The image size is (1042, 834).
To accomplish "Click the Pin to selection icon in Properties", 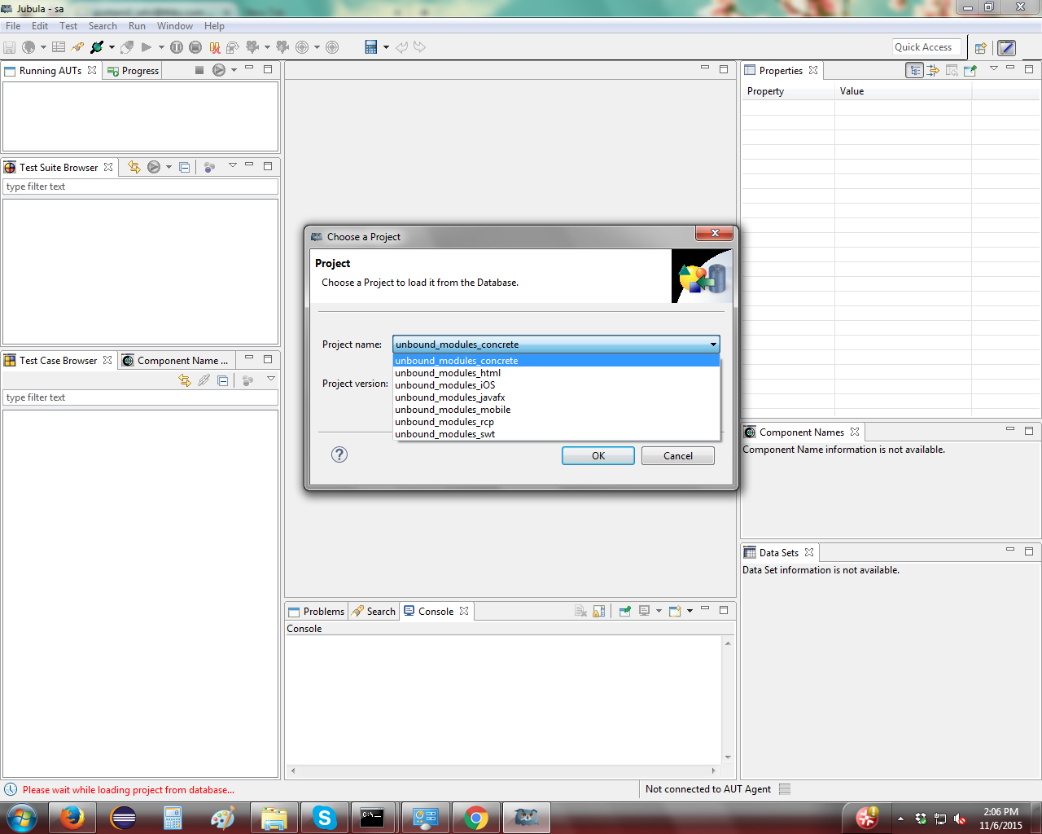I will (x=970, y=71).
